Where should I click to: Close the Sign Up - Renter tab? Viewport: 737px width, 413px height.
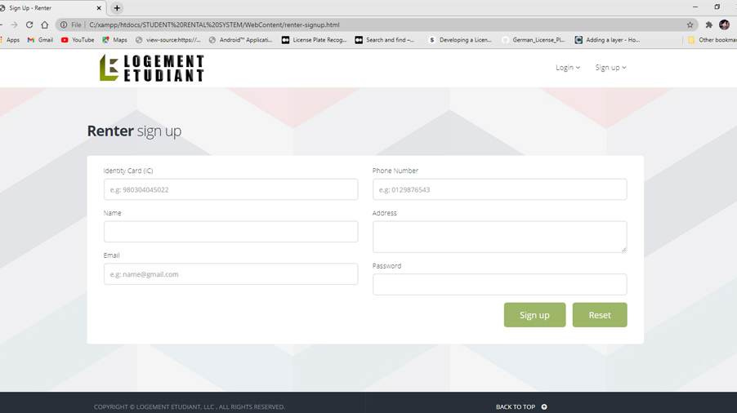[x=99, y=8]
